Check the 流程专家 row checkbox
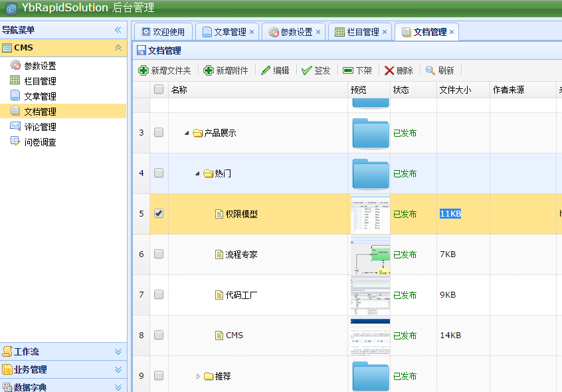This screenshot has height=392, width=562. pyautogui.click(x=159, y=254)
